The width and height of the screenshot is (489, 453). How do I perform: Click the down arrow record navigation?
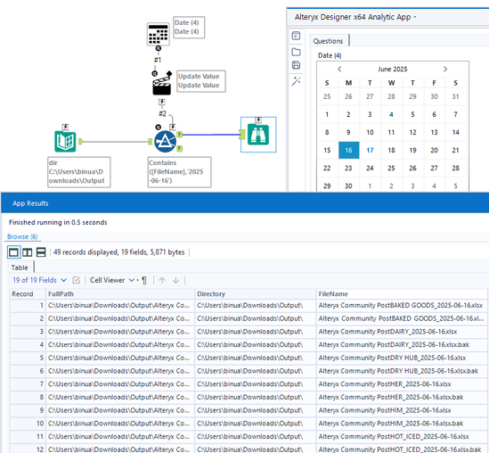click(175, 280)
